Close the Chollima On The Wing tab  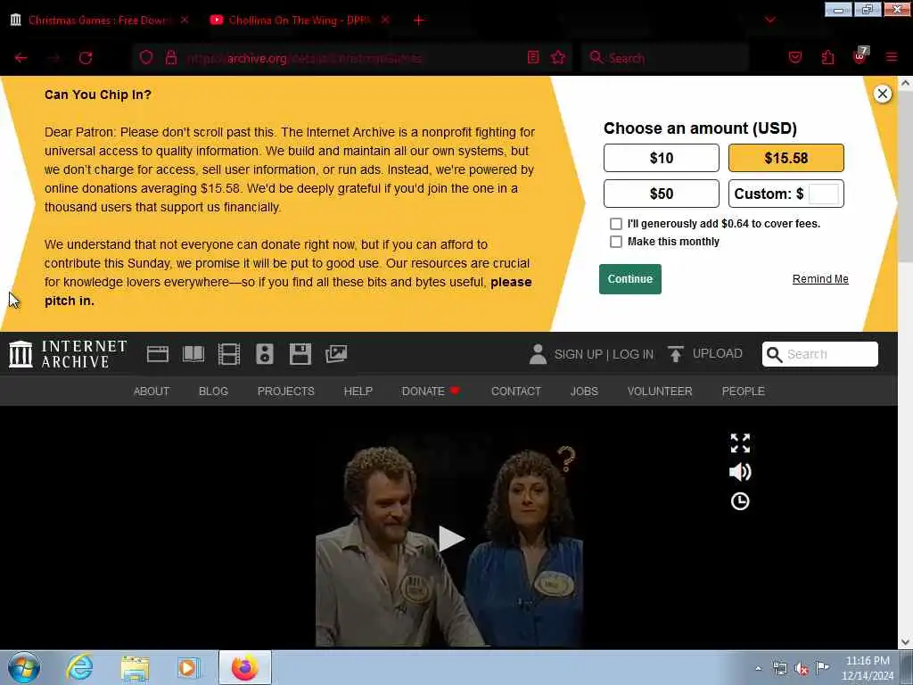point(385,20)
